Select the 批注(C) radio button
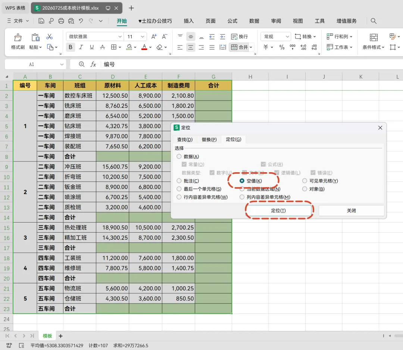Viewport: 403px width, 350px height. (179, 181)
